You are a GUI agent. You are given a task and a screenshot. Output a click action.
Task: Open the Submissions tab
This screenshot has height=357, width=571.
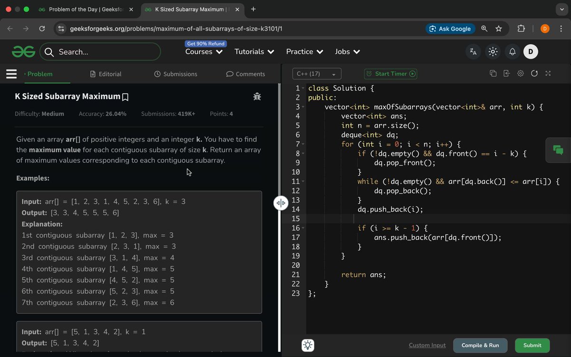click(x=176, y=74)
